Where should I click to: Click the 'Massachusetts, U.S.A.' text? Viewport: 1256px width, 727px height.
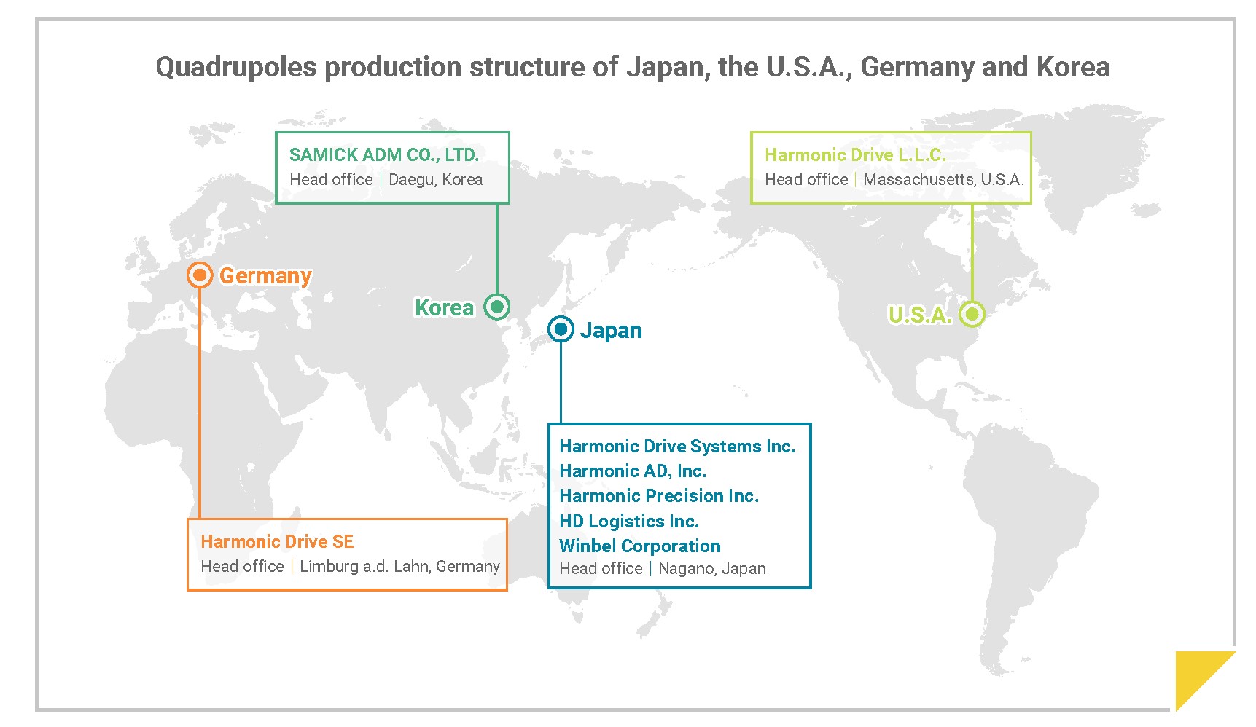[944, 180]
